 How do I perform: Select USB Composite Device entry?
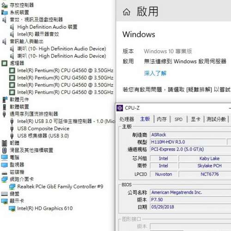click(x=43, y=128)
